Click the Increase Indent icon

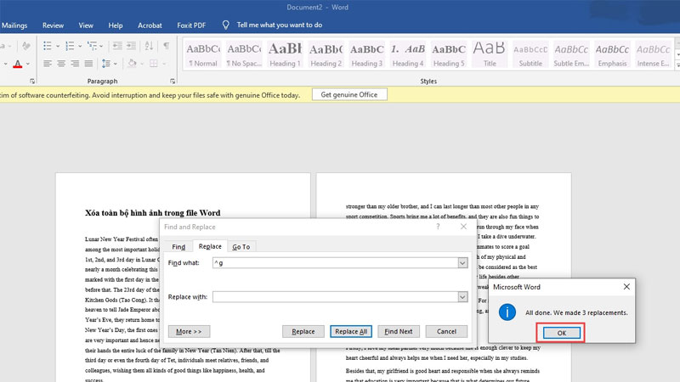pos(130,46)
